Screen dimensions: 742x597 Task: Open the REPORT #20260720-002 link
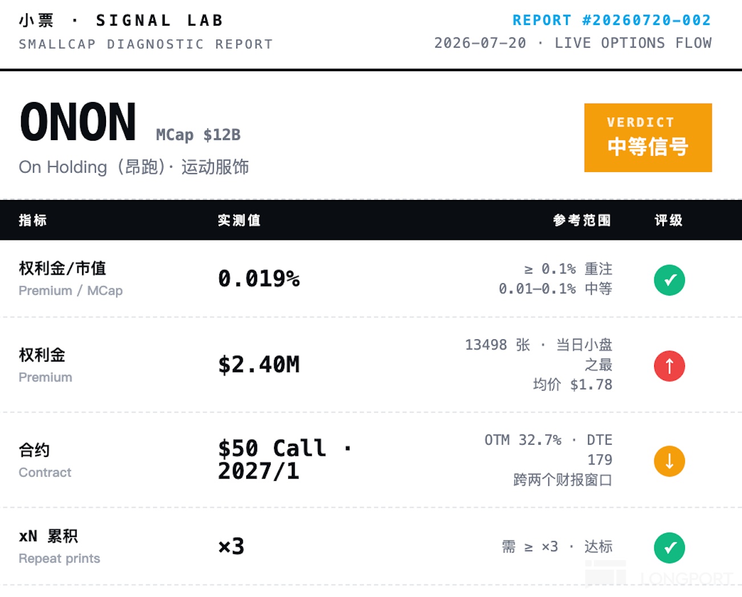611,21
